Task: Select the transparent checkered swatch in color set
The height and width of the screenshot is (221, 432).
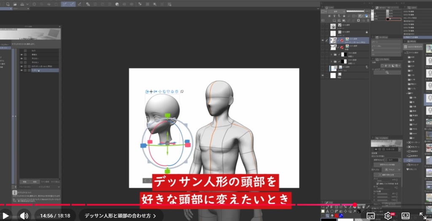Action: click(373, 11)
